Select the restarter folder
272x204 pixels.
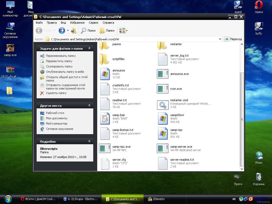[162, 45]
